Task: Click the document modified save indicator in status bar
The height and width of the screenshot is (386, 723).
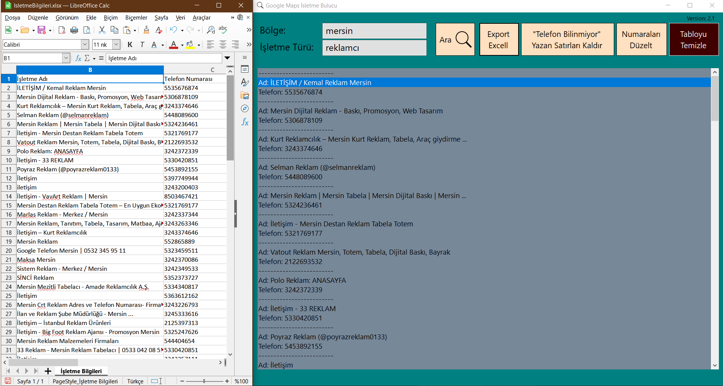Action: click(8, 381)
